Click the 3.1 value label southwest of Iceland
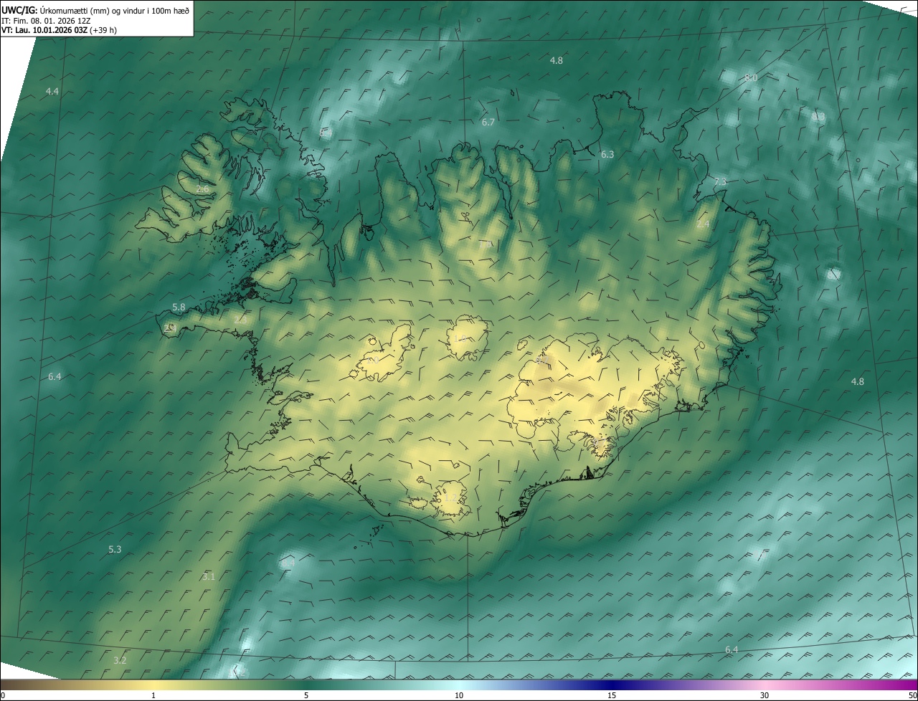Image resolution: width=918 pixels, height=701 pixels. click(209, 576)
